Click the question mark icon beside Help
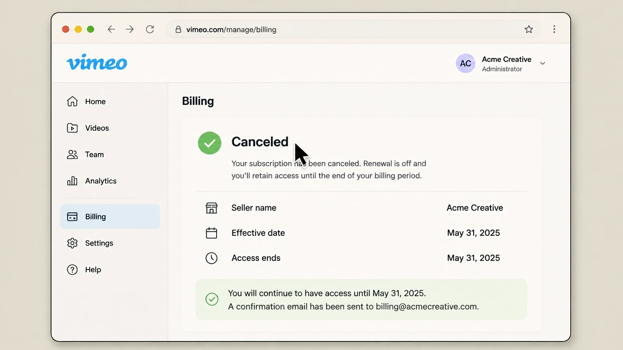 point(72,270)
